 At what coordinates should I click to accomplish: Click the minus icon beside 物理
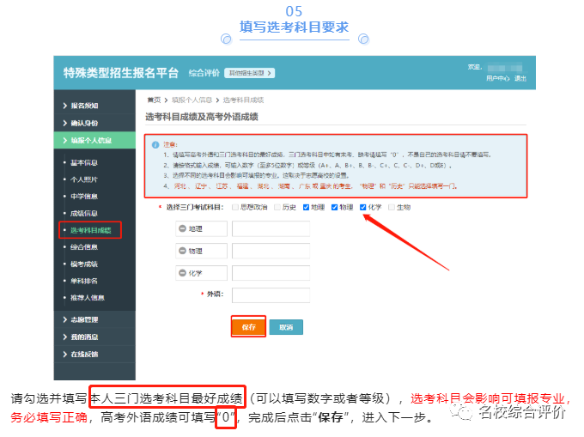182,251
